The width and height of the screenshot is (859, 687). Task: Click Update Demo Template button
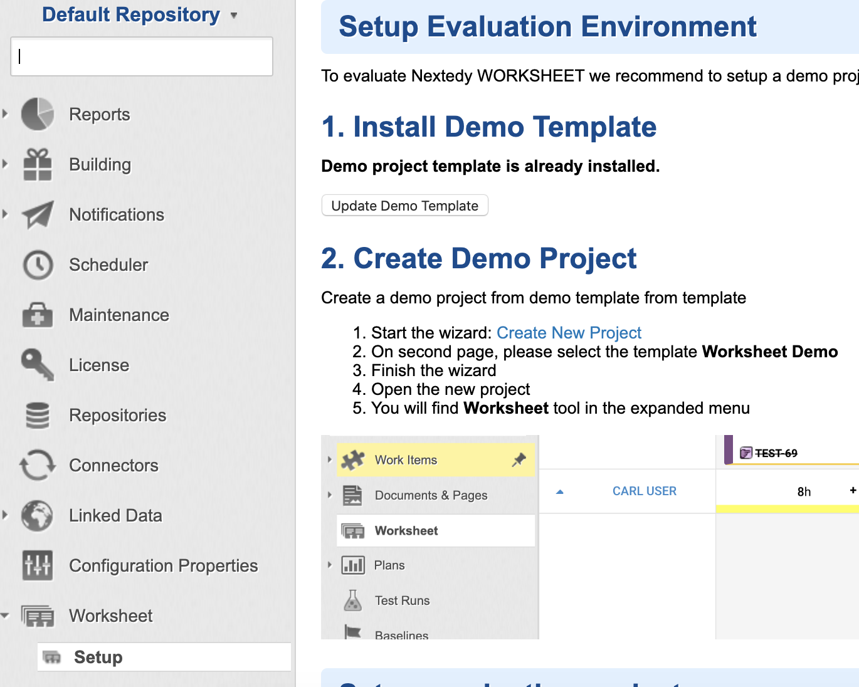pyautogui.click(x=405, y=206)
